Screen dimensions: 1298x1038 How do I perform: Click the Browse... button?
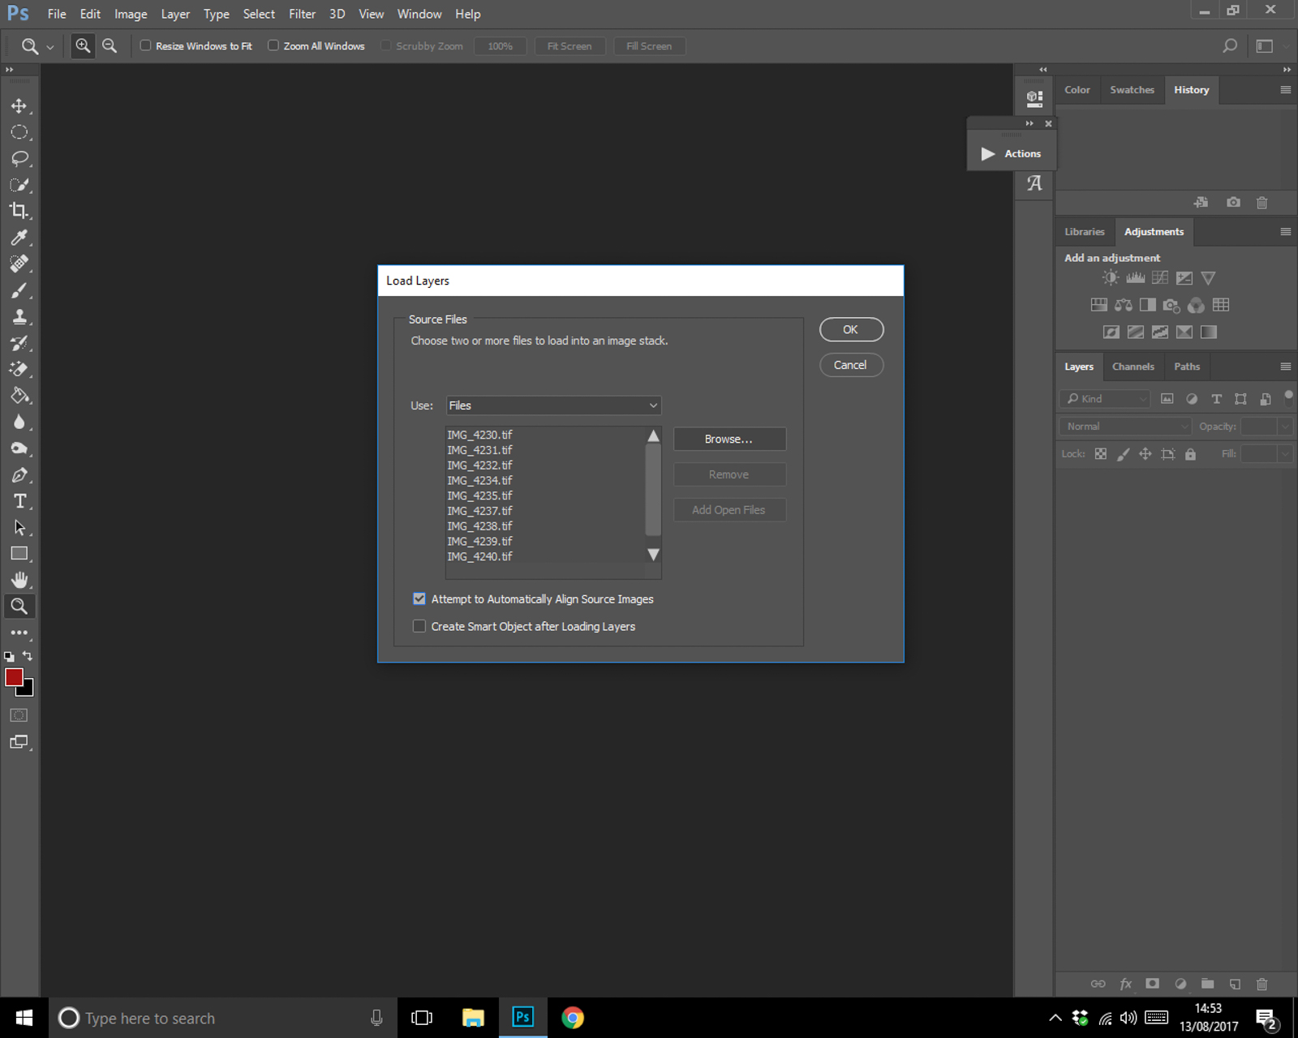pos(729,439)
